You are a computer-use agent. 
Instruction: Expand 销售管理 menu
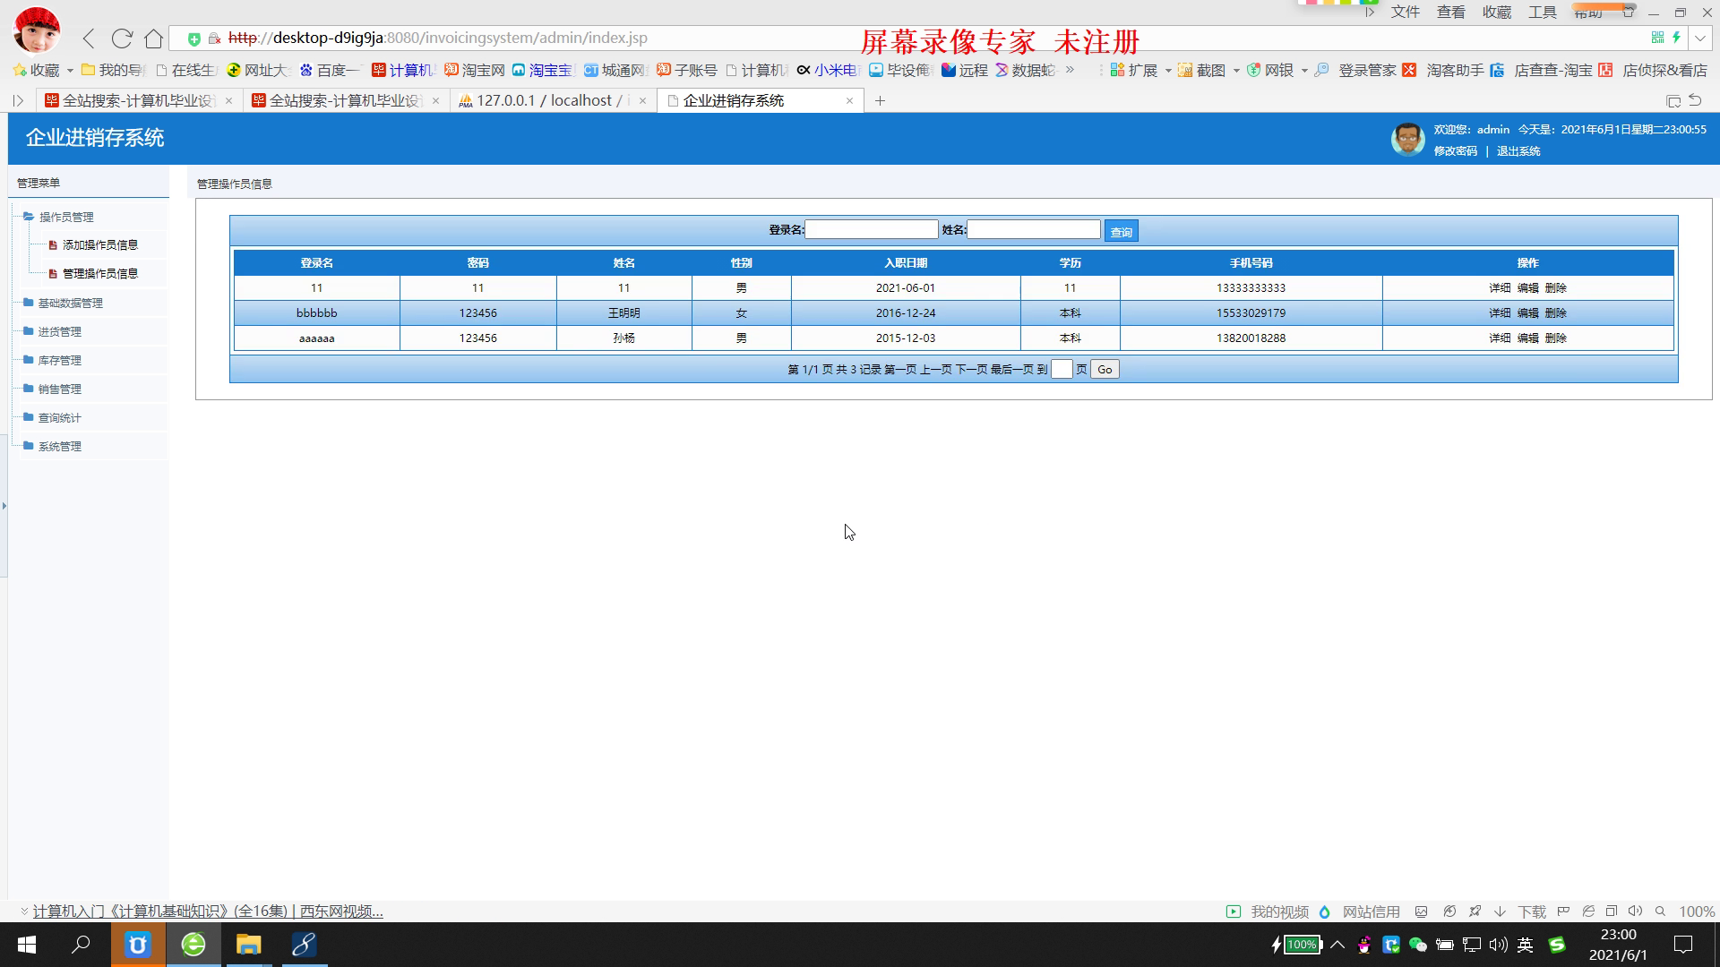point(59,389)
